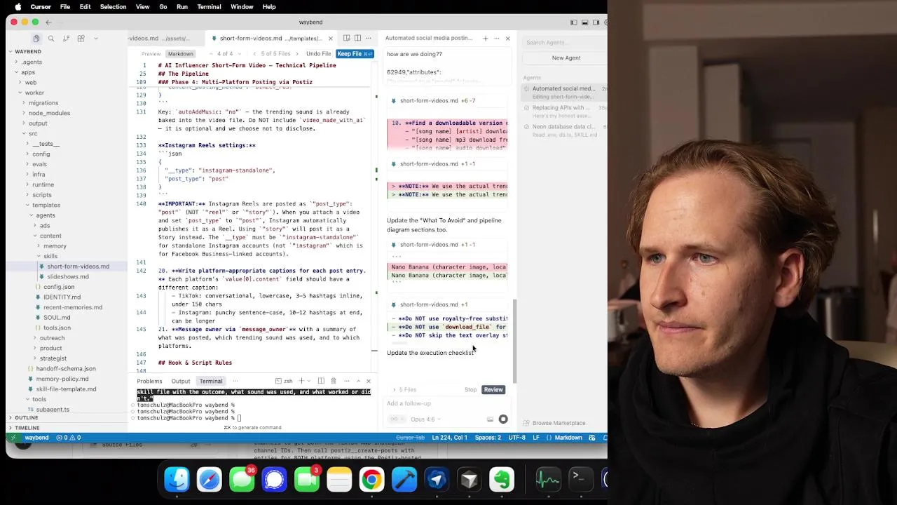Go to next file chevron
The width and height of the screenshot is (897, 505).
297,54
